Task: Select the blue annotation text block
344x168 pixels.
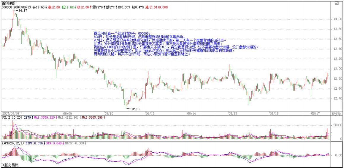Action: [175, 44]
